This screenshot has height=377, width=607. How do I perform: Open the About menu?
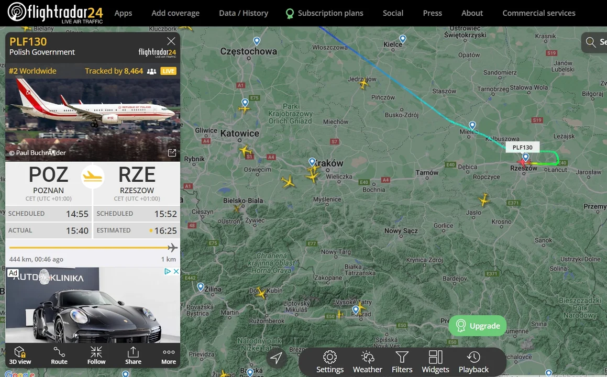click(472, 13)
